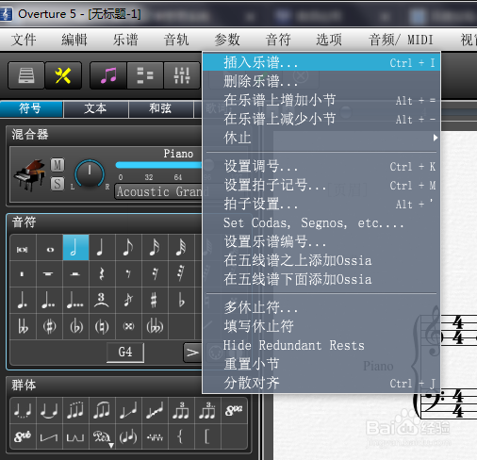This screenshot has width=477, height=460.
Task: Select the double flat accidental
Action: pyautogui.click(x=23, y=326)
